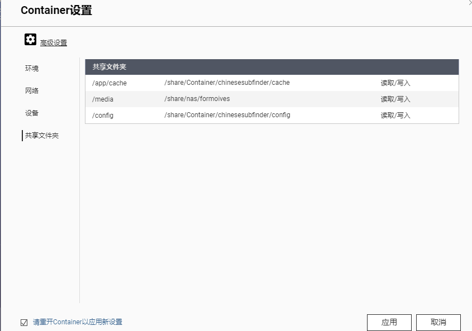Click 读取/写入 permission in the /app/cache row
Screen dimensions: 472x331
(395, 83)
